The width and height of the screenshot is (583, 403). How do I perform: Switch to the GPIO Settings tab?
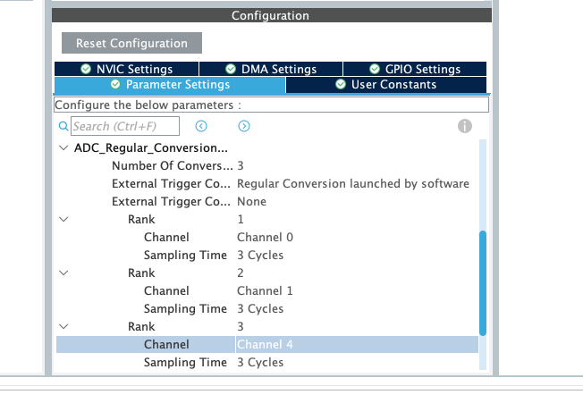[414, 69]
